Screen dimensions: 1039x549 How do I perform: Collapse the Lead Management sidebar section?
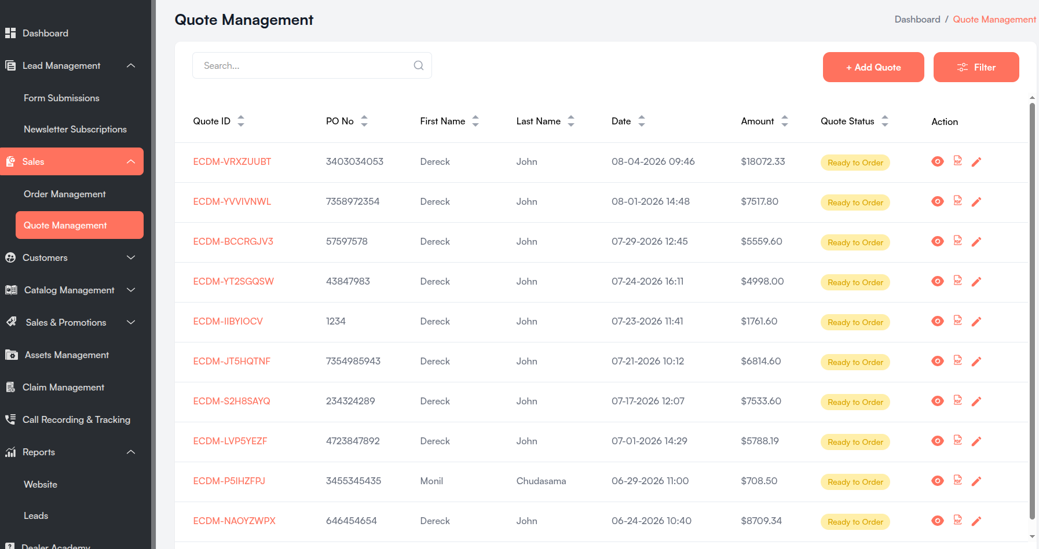[131, 65]
